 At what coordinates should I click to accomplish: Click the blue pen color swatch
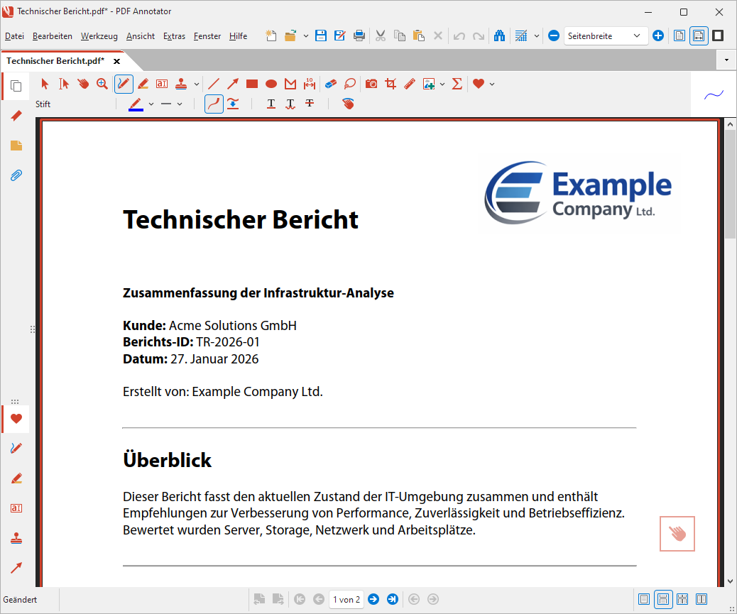point(136,104)
